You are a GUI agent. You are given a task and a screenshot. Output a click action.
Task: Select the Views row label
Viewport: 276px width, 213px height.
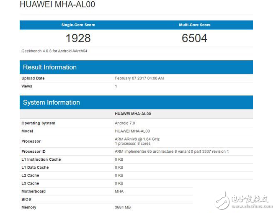click(27, 86)
